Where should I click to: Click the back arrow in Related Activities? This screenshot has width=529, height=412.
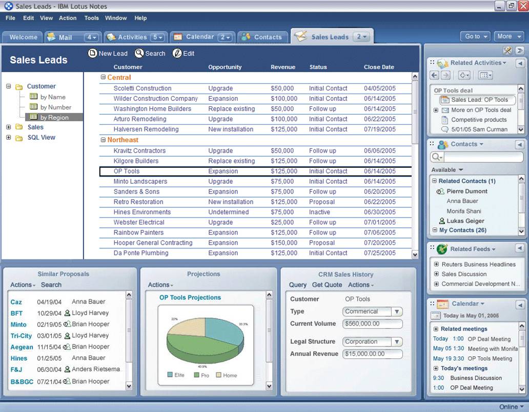(x=435, y=75)
